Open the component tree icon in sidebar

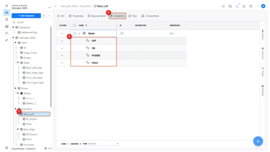tap(6, 13)
